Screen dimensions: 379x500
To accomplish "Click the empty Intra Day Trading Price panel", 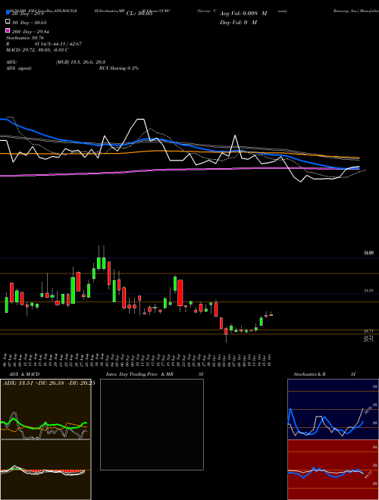I will click(152, 424).
